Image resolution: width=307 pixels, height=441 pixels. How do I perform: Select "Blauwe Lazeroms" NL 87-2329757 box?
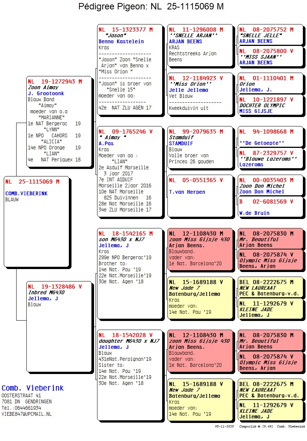pyautogui.click(x=270, y=158)
